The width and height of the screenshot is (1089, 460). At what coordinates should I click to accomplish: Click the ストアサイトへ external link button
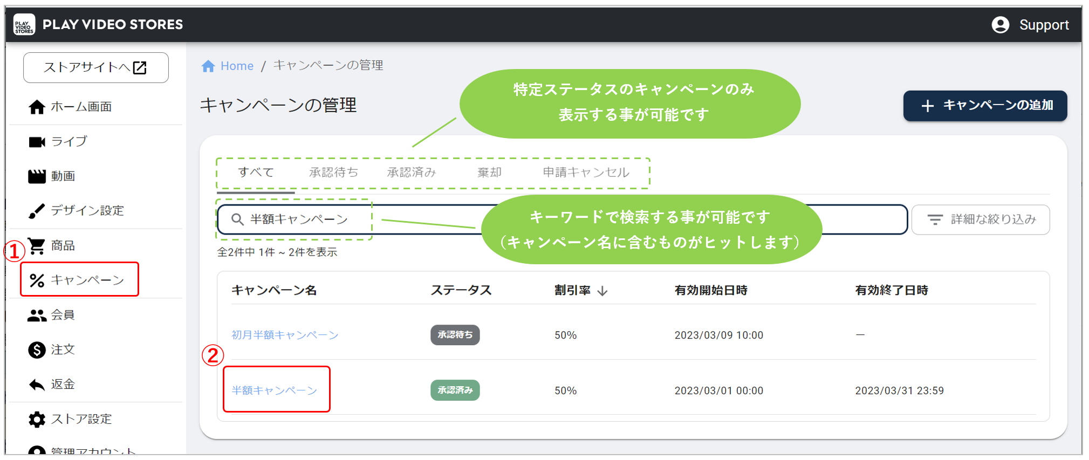[x=95, y=67]
